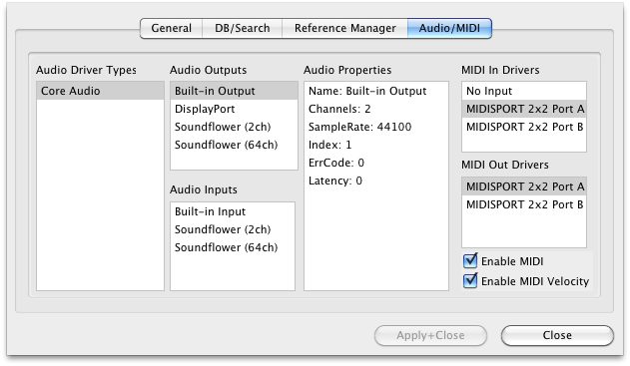Click the Index: 1 property line
630x366 pixels.
click(376, 145)
